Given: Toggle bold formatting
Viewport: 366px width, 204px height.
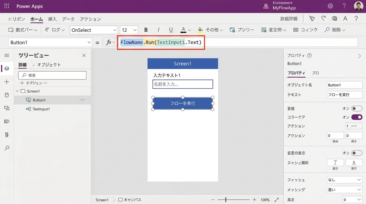Looking at the screenshot, I should (146, 30).
